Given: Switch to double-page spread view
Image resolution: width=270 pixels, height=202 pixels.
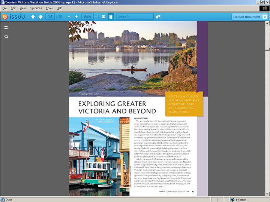Looking at the screenshot, I should (x=103, y=17).
